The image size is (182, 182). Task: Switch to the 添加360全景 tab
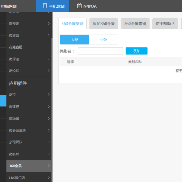point(104,24)
